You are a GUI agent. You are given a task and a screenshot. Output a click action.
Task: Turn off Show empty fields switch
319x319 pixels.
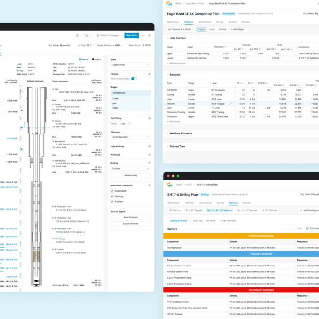(x=133, y=79)
